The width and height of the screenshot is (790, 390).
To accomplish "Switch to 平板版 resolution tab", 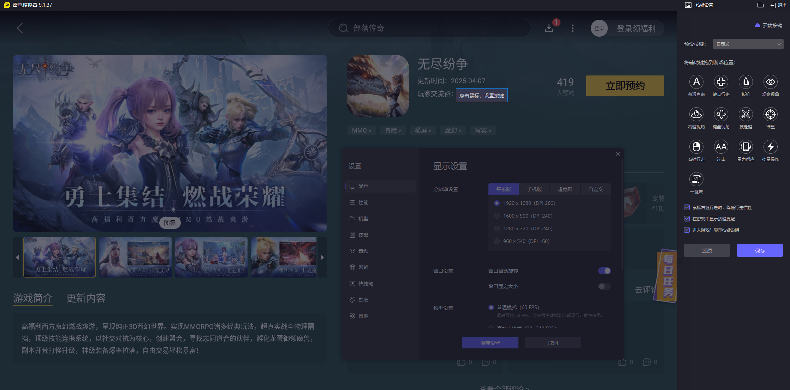I will (x=504, y=189).
